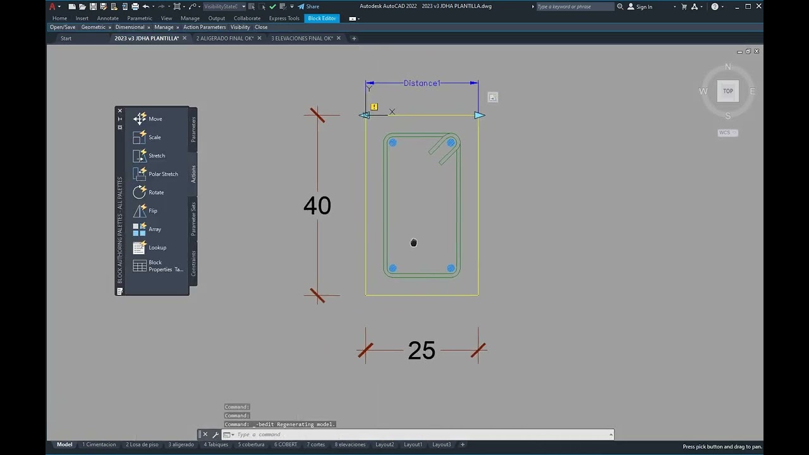809x455 pixels.
Task: Open the Insert ribbon tab
Action: (x=82, y=18)
